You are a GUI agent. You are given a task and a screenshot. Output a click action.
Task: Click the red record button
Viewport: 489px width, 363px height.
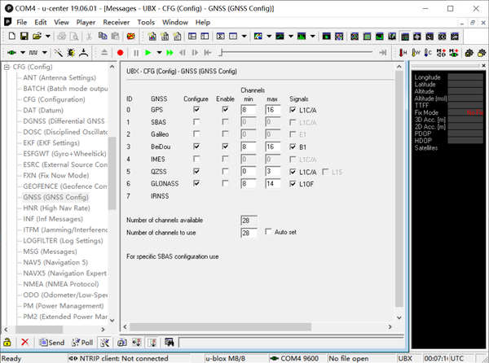click(120, 52)
